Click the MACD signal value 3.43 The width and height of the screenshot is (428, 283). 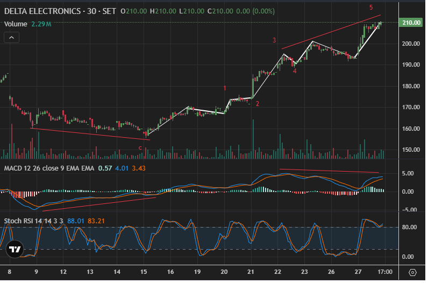point(140,169)
